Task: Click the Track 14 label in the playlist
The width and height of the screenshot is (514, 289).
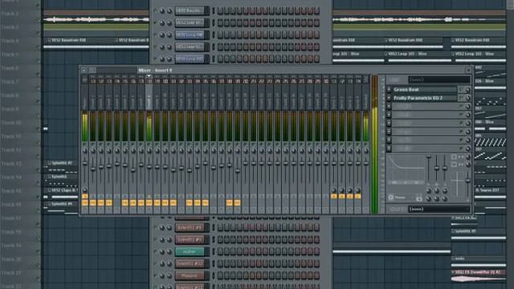Action: (11, 177)
